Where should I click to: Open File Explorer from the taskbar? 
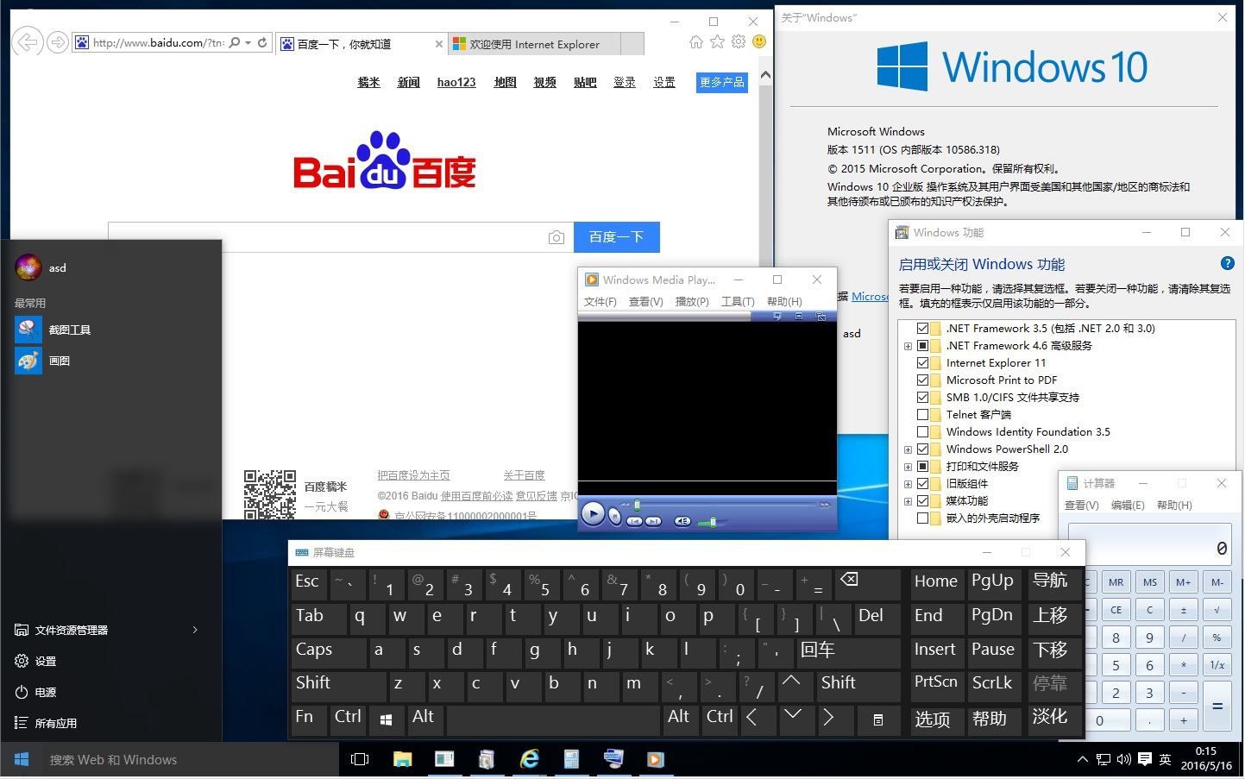tap(402, 759)
